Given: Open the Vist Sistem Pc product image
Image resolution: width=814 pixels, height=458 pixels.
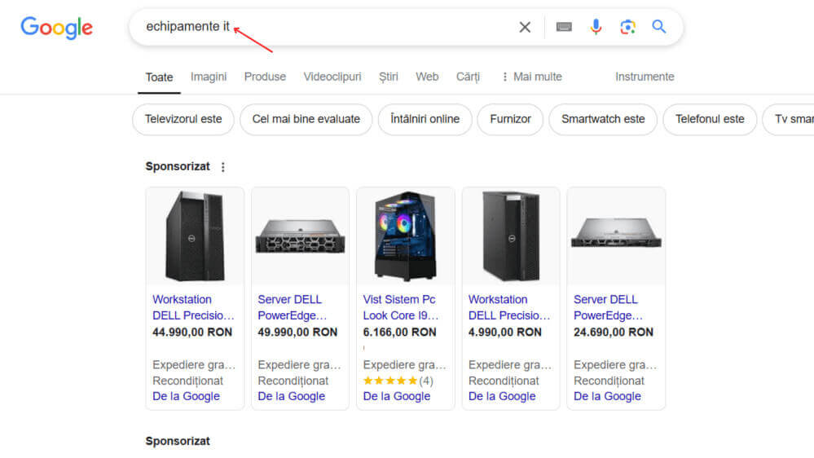Looking at the screenshot, I should click(x=406, y=236).
